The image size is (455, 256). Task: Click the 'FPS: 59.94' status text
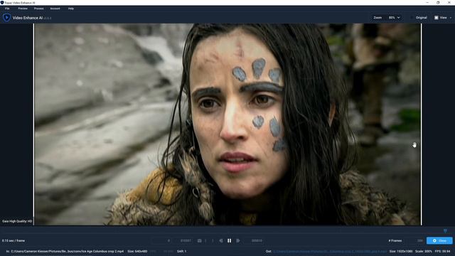442,251
